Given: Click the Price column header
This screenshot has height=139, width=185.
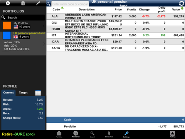Looking at the screenshot, I should tap(118, 10).
